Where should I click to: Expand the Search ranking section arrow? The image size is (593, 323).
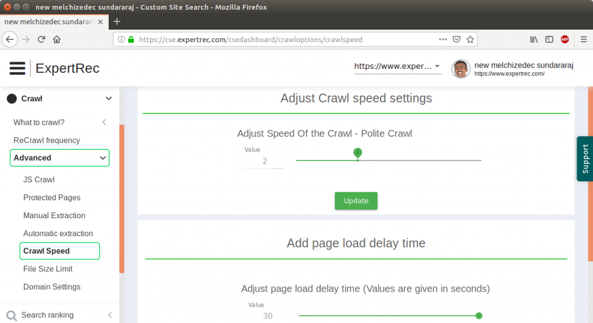pyautogui.click(x=110, y=315)
